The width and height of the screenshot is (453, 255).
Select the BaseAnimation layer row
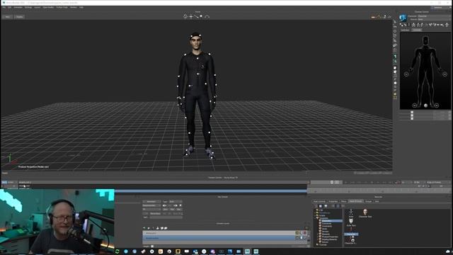[x=219, y=238]
